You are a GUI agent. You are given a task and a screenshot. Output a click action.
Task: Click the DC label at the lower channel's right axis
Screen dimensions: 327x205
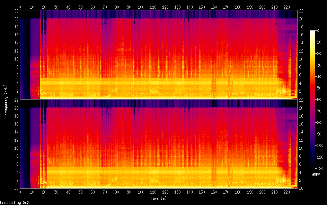pyautogui.click(x=301, y=188)
